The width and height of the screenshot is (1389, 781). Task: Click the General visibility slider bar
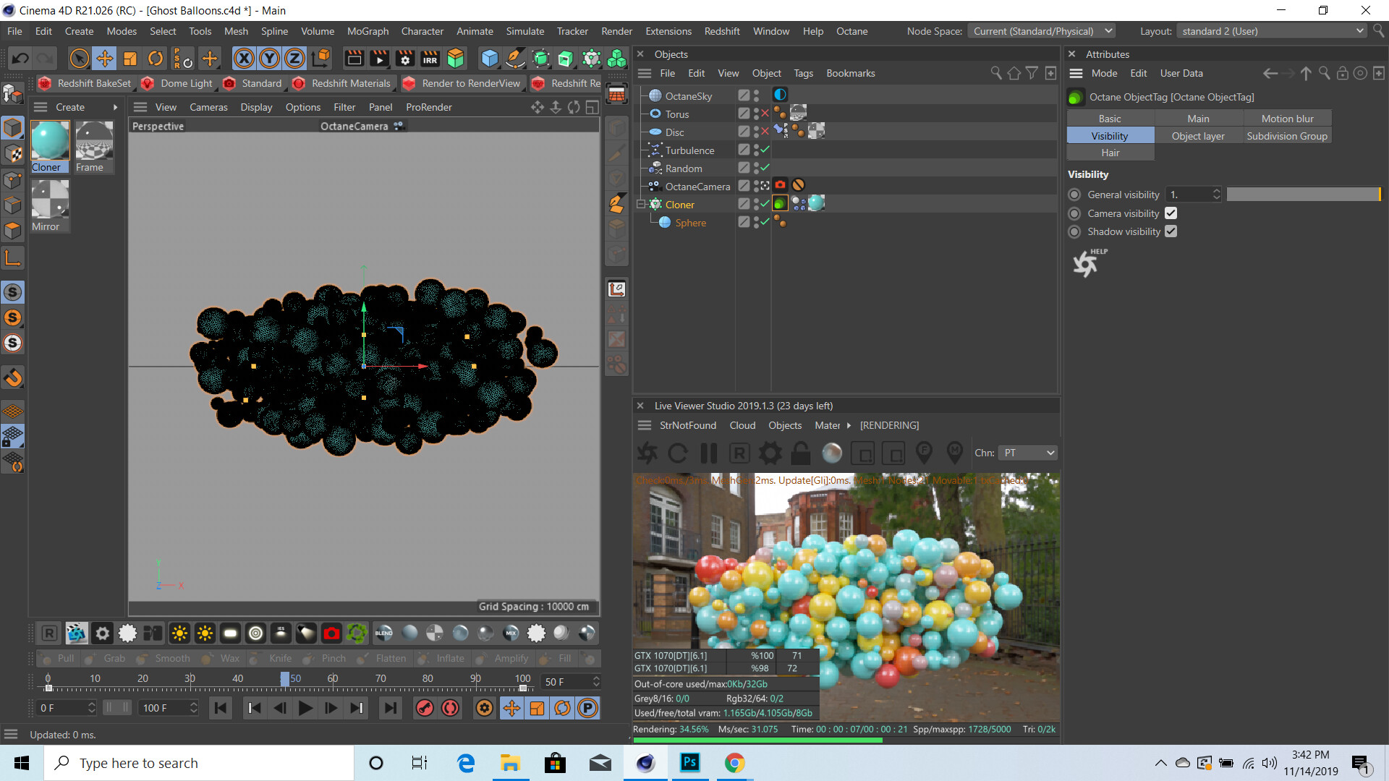click(1304, 195)
